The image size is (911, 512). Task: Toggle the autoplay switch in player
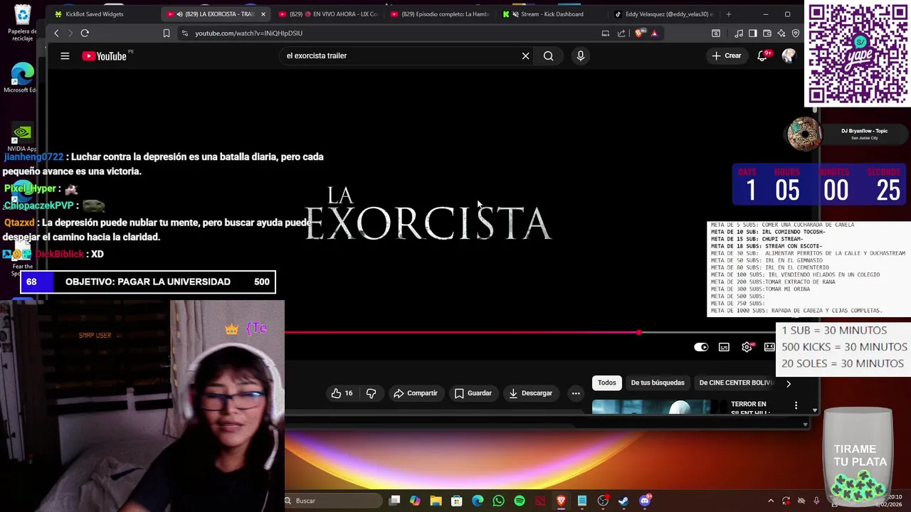[701, 347]
